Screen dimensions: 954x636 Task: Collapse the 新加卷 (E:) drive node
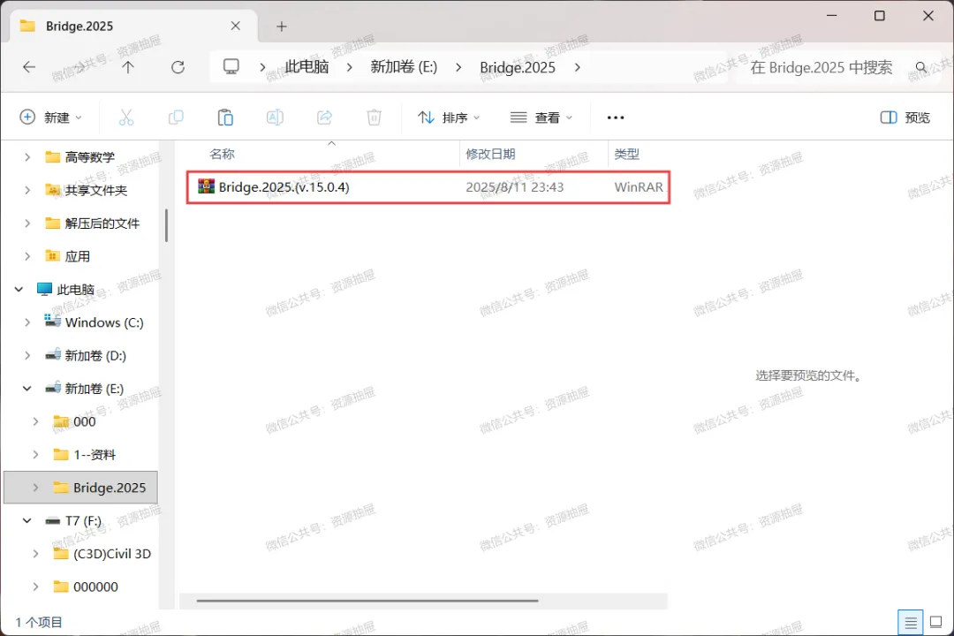point(27,389)
